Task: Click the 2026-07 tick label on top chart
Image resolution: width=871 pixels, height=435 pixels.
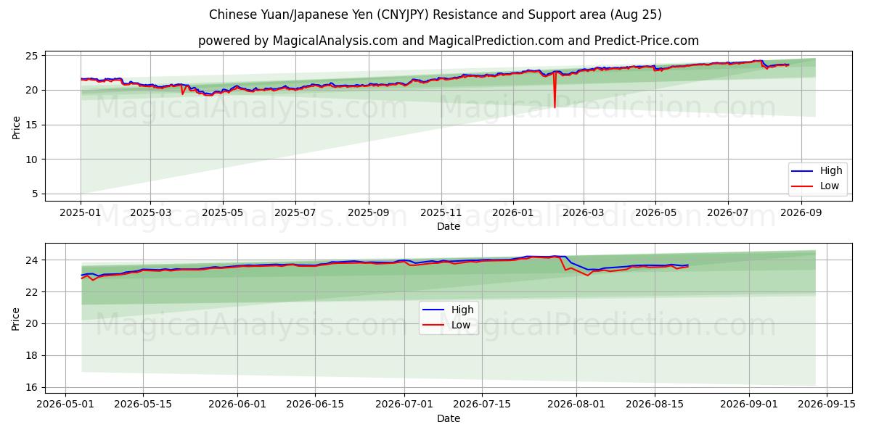Action: [x=728, y=214]
